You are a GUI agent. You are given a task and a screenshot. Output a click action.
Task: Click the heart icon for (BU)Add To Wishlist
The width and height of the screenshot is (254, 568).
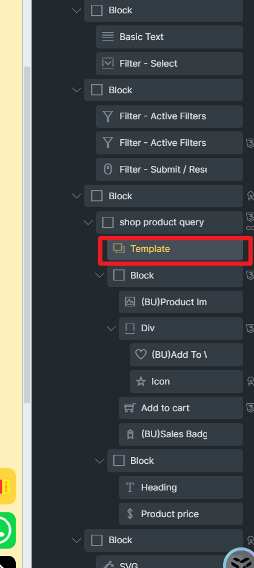(141, 355)
